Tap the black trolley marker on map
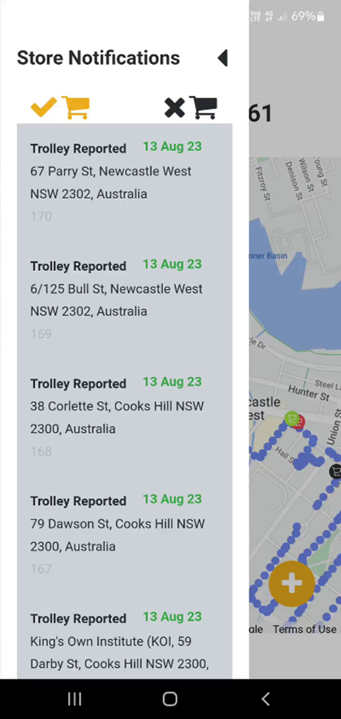The width and height of the screenshot is (341, 719). tap(335, 471)
